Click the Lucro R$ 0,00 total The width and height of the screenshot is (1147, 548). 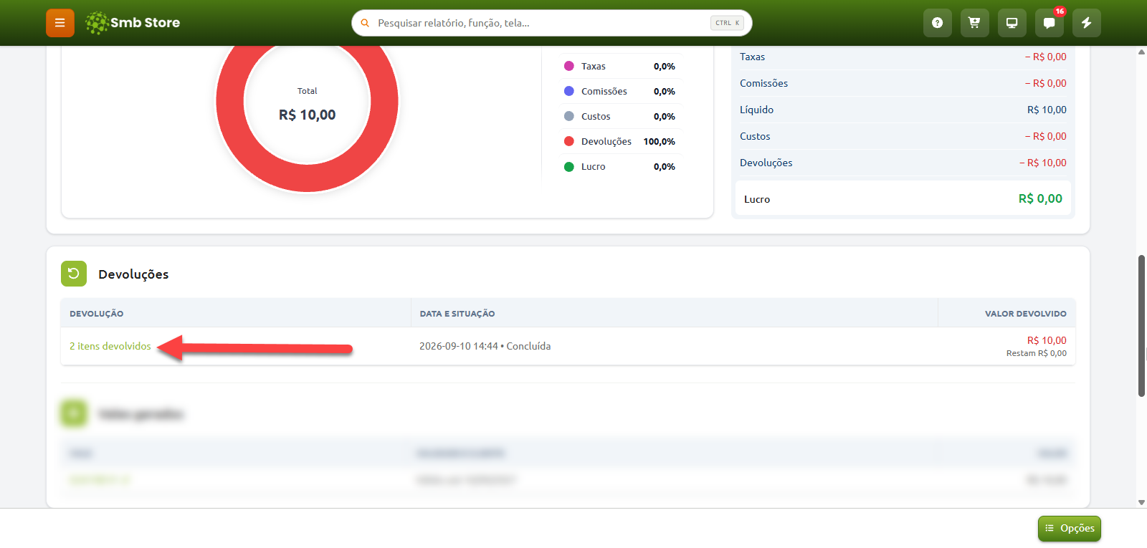coord(903,198)
